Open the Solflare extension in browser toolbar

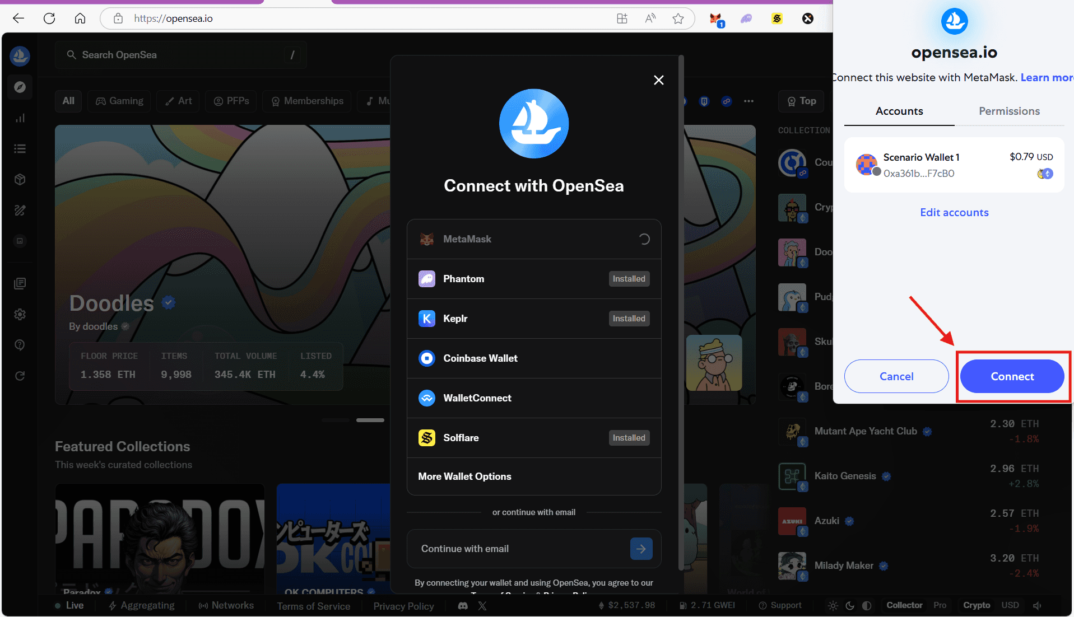tap(777, 18)
